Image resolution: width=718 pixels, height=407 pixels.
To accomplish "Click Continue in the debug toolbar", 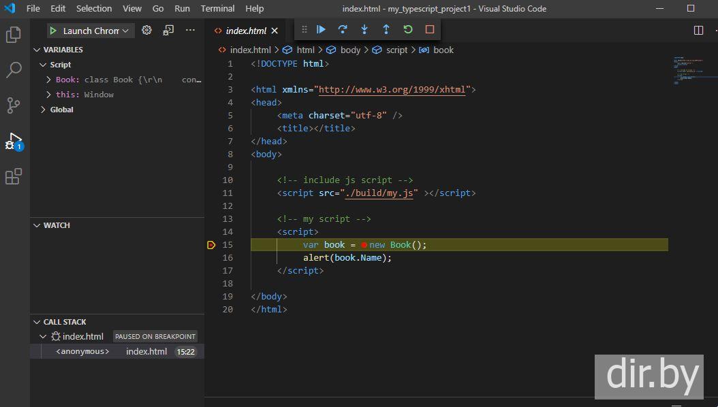I will 321,30.
